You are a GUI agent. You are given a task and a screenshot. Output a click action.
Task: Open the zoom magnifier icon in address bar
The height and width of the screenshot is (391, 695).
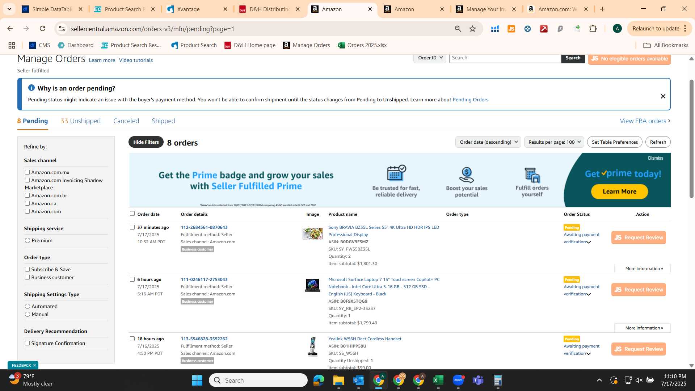click(458, 29)
